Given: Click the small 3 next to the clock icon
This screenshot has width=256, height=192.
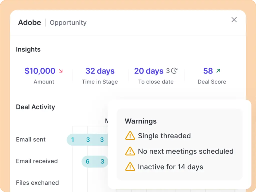Looking at the screenshot, I should coord(168,71).
